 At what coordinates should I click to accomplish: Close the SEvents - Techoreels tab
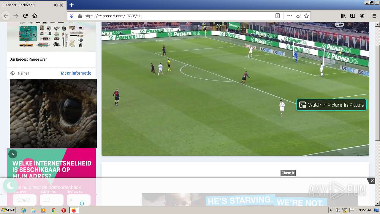[x=61, y=5]
